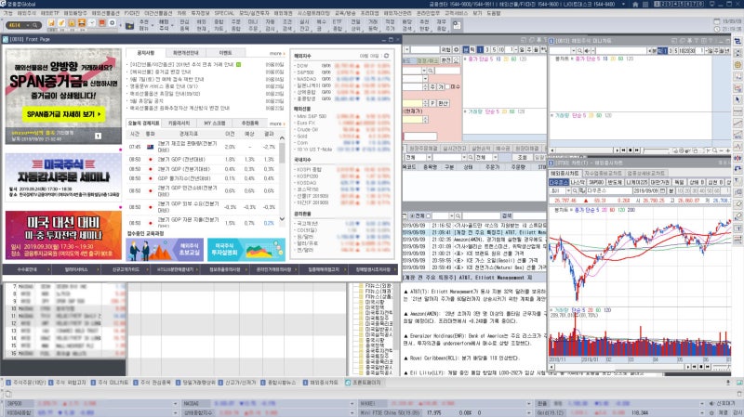Click speaker icon in 해외주식 미니차트 toolbar
Viewport: 744px width, 417px height.
(x=587, y=50)
